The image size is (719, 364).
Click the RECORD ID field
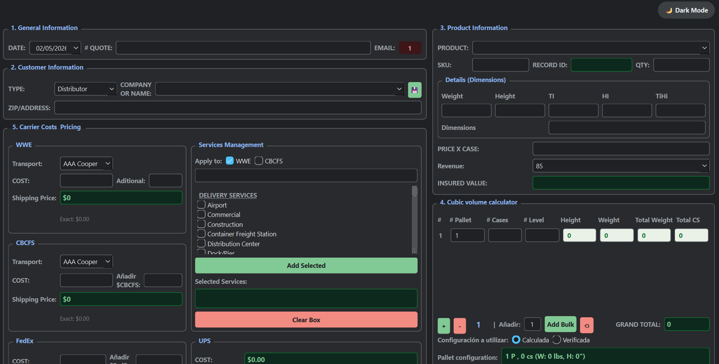click(x=601, y=65)
